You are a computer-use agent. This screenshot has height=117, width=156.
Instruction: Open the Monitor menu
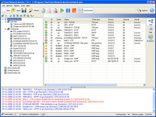click(17, 6)
